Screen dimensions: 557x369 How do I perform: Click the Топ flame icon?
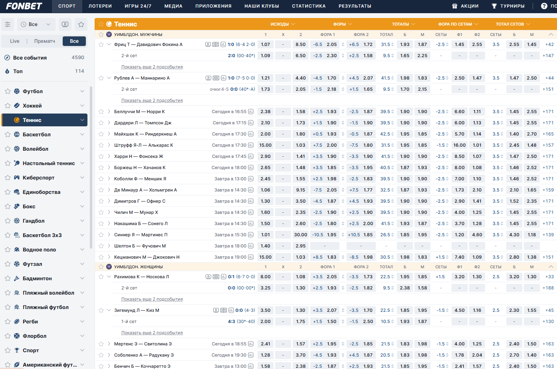[7, 71]
